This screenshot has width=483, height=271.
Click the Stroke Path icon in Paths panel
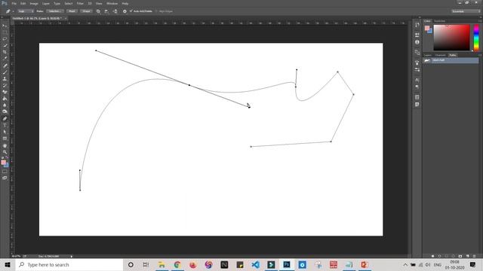click(439, 256)
